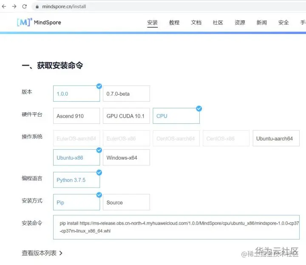Image resolution: width=306 pixels, height=265 pixels.
Task: Click the disabled EulerOS-aarch64 option
Action: click(76, 138)
